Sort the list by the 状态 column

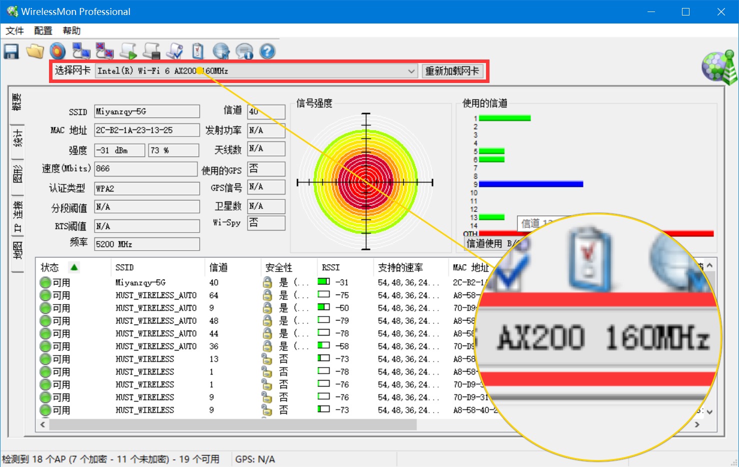50,267
